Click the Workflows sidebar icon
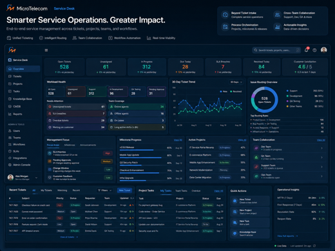The height and width of the screenshot is (251, 335). [x=10, y=144]
